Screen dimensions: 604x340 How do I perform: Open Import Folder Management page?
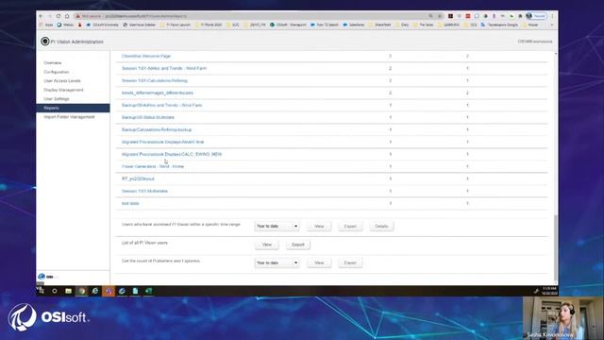[x=69, y=117]
